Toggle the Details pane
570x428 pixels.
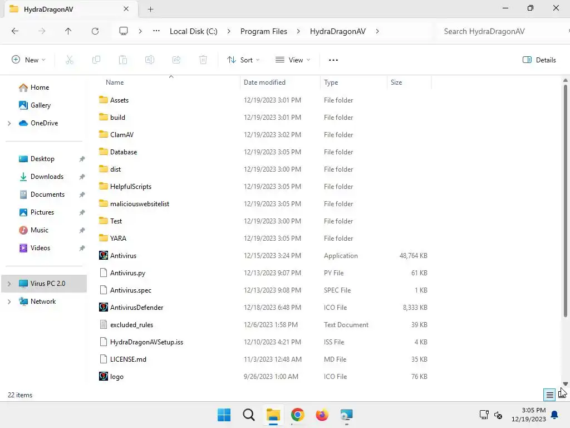click(539, 60)
